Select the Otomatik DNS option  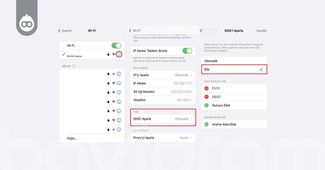(234, 61)
